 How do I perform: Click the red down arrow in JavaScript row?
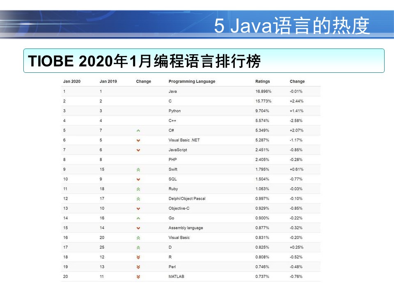pyautogui.click(x=138, y=150)
